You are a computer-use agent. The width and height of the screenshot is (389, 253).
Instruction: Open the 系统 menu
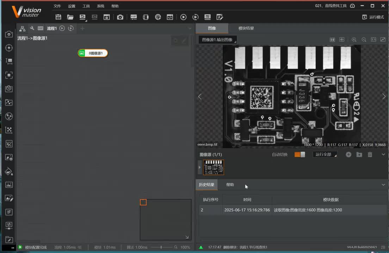pyautogui.click(x=100, y=6)
